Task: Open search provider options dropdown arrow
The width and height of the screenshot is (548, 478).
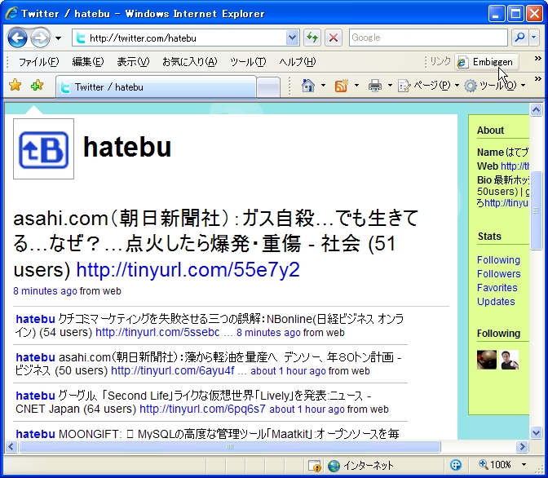Action: 533,38
